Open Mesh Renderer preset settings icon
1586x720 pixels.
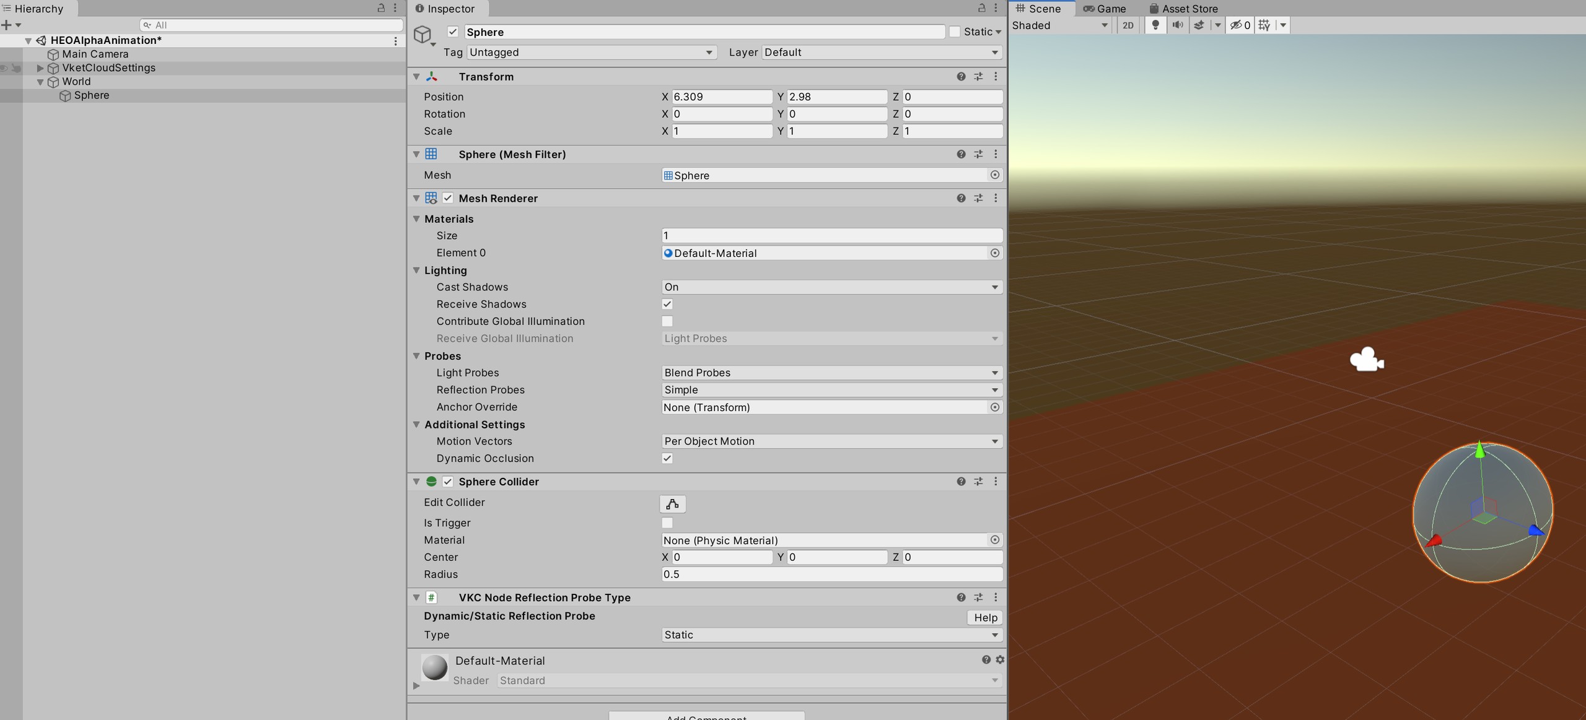point(978,198)
